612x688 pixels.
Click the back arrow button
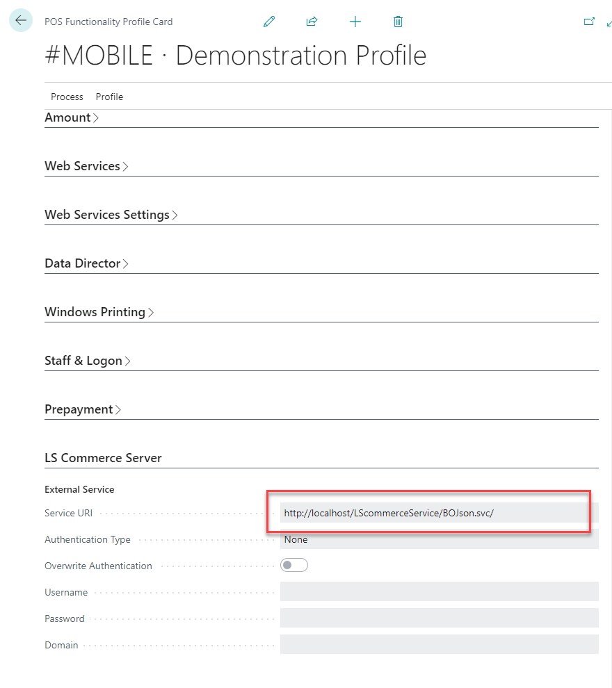[20, 21]
